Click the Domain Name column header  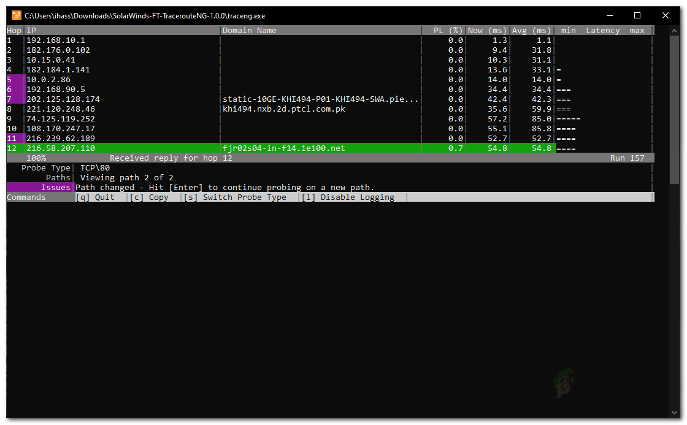[x=249, y=30]
